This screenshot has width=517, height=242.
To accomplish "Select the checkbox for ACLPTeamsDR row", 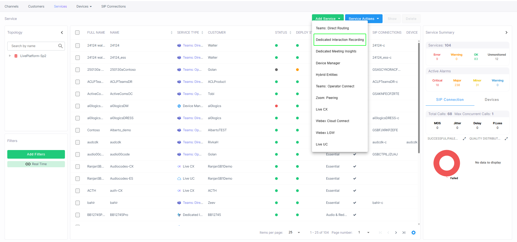I will (78, 82).
